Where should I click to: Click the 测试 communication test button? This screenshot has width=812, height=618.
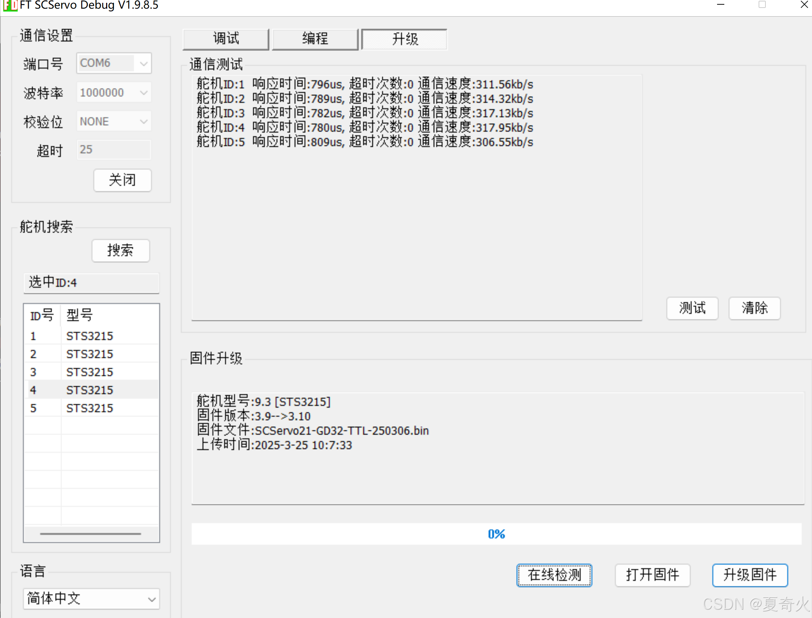click(692, 308)
